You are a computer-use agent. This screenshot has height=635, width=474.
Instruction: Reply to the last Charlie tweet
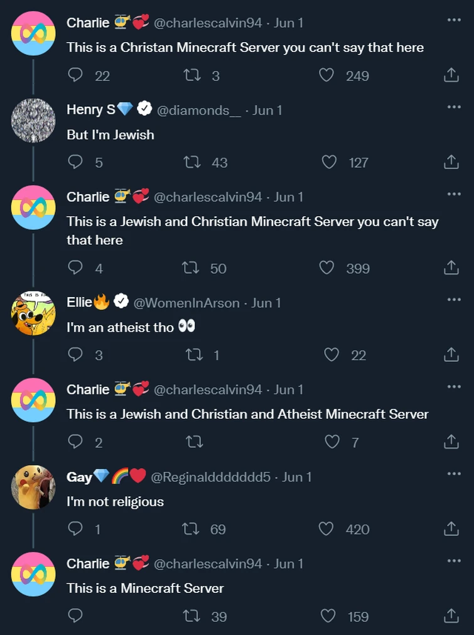tap(75, 616)
